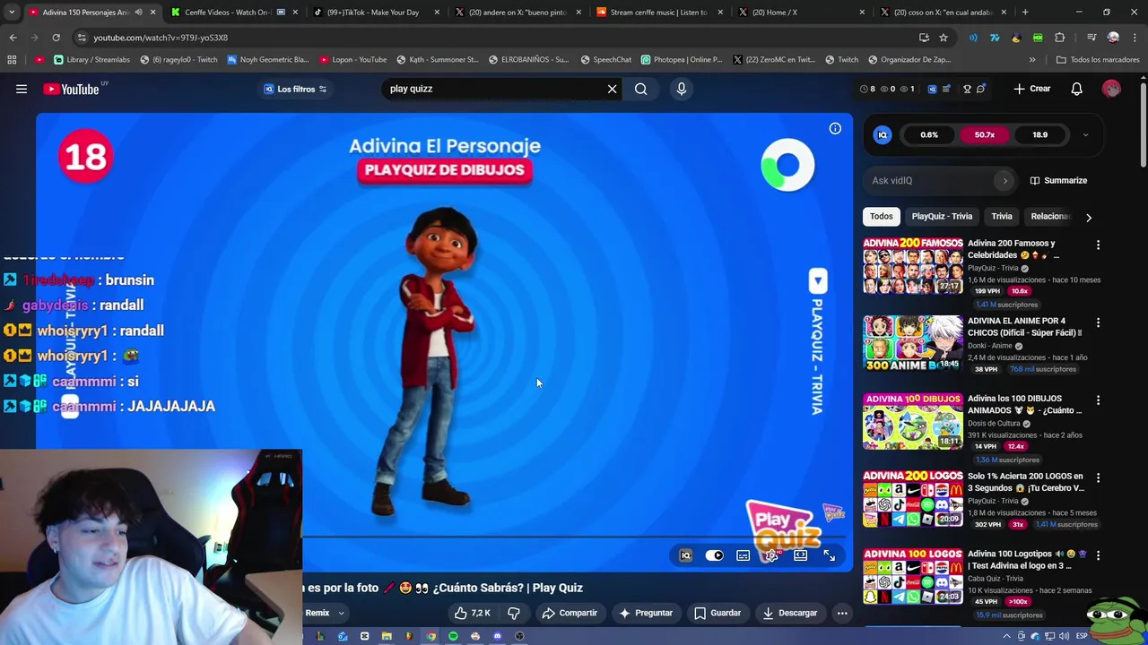Enter fullscreen on the video player
Viewport: 1148px width, 645px height.
click(829, 555)
